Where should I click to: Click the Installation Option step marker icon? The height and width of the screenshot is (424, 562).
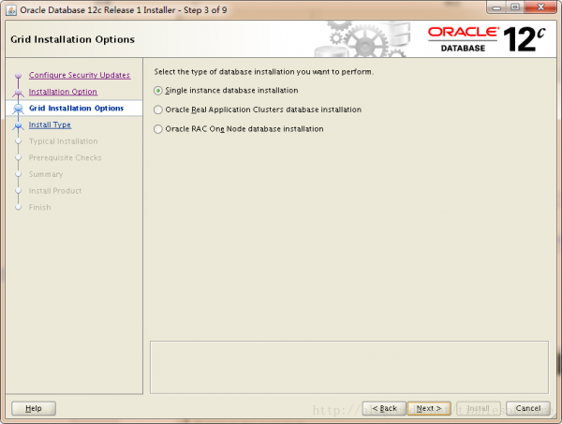18,93
